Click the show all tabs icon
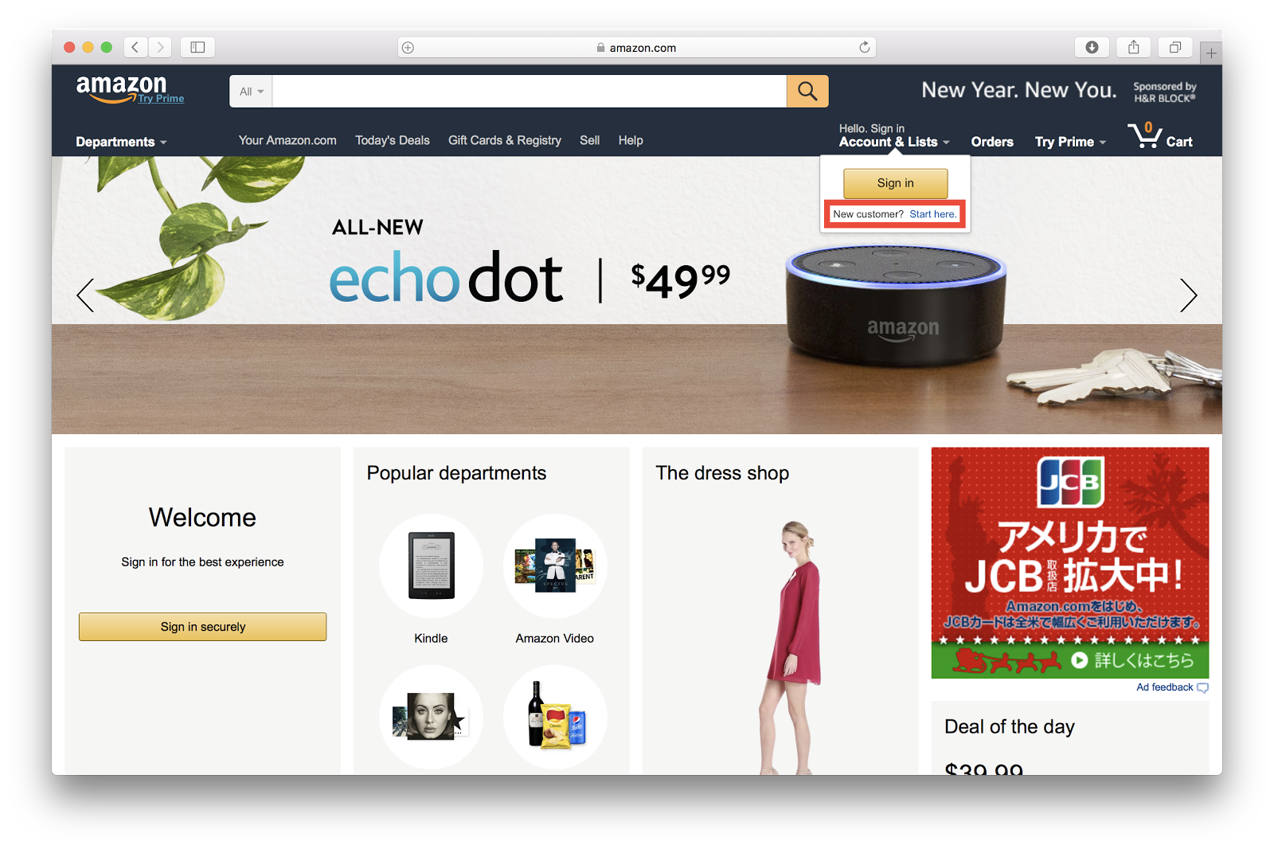 (1174, 48)
